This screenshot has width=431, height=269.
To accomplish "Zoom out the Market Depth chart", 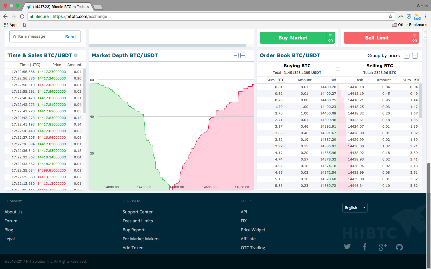I will [x=236, y=56].
